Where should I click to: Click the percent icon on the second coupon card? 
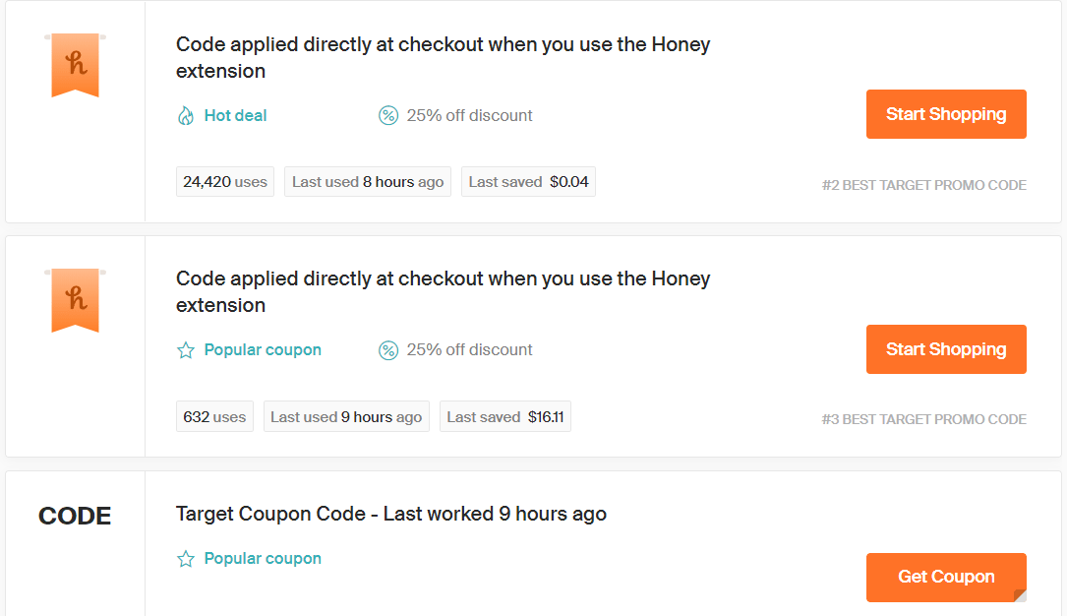click(387, 349)
